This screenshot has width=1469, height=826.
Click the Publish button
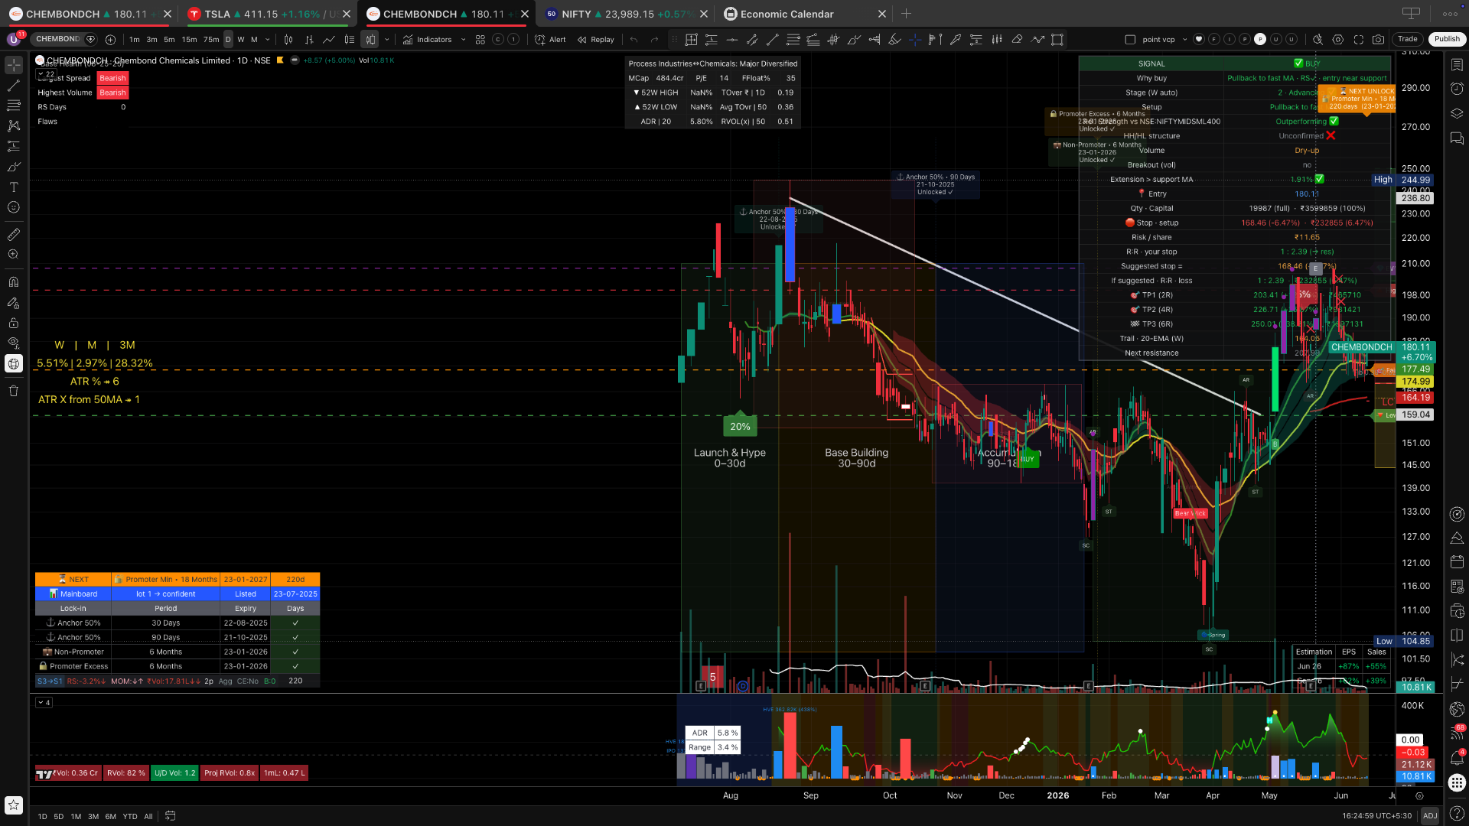coord(1447,39)
